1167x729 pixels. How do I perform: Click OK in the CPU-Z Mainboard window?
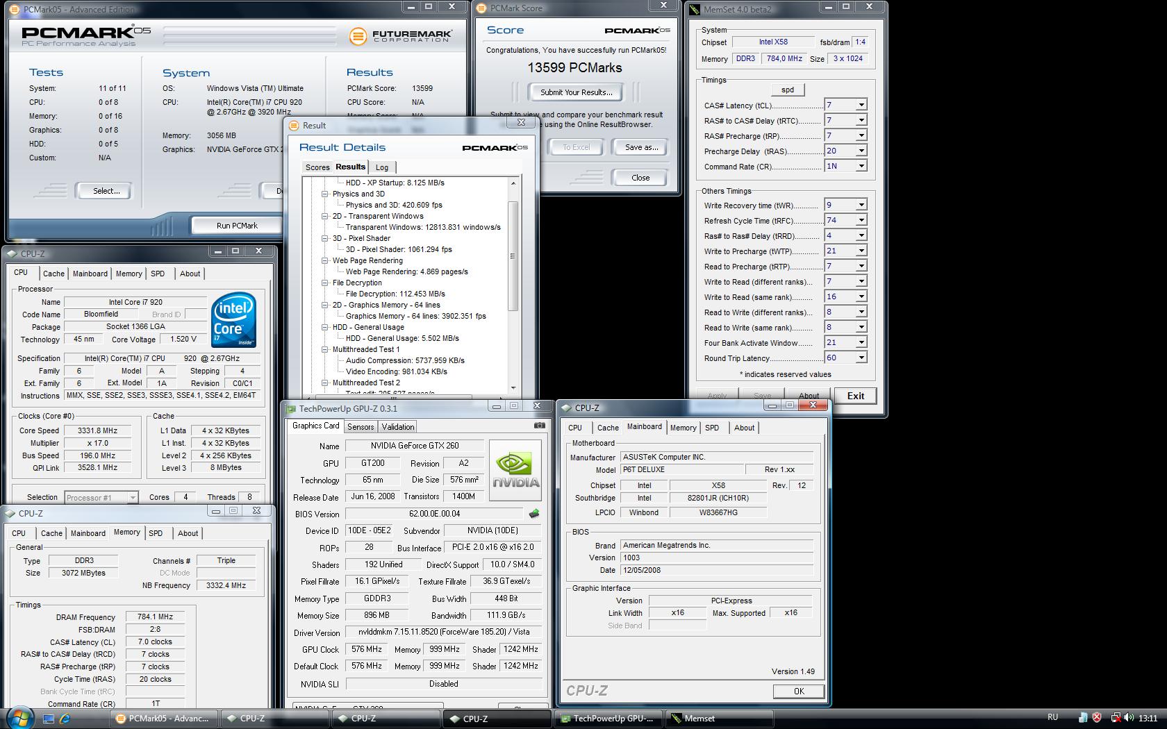click(799, 692)
